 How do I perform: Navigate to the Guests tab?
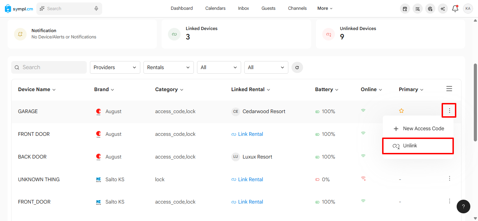click(x=268, y=8)
